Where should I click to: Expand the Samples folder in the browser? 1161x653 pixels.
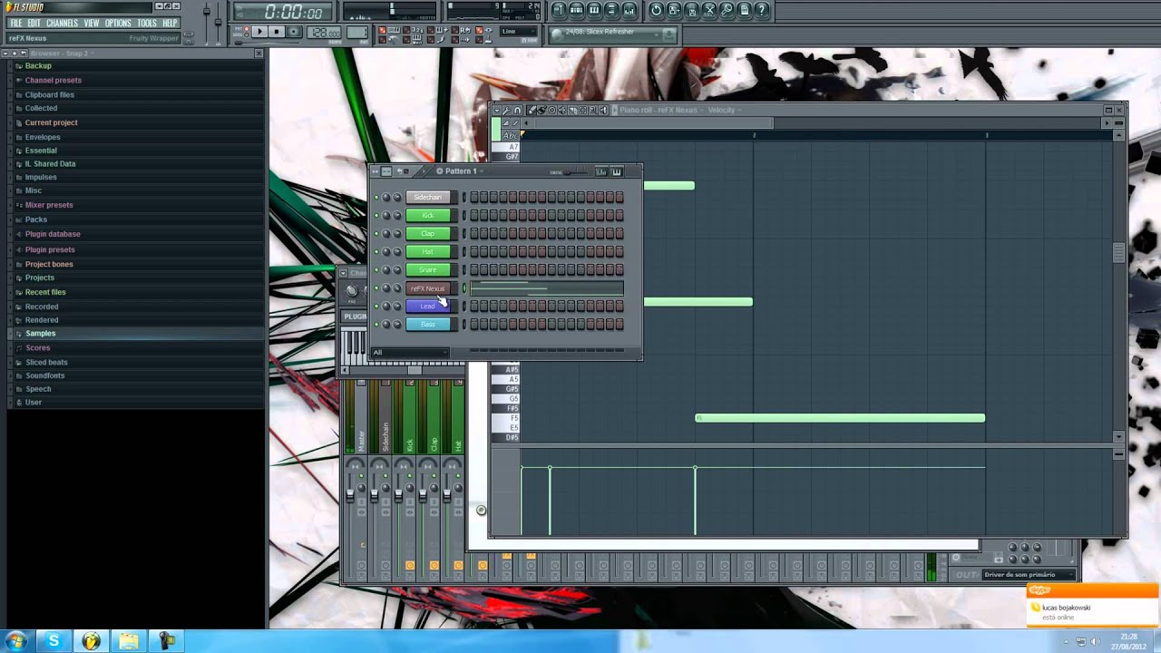(x=41, y=333)
